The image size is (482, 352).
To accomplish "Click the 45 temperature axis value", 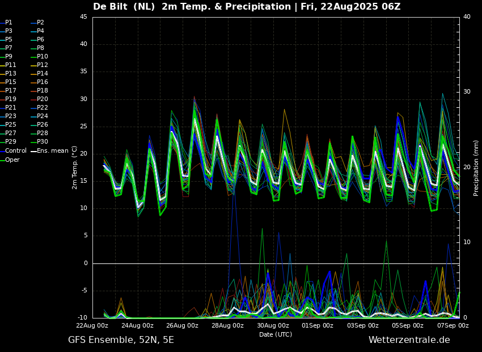I will coord(83,17).
